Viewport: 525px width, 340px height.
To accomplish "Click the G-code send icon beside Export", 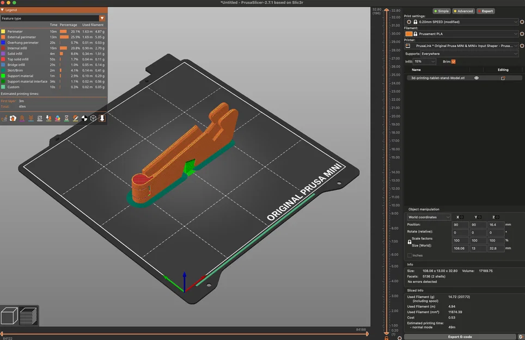I will point(521,337).
